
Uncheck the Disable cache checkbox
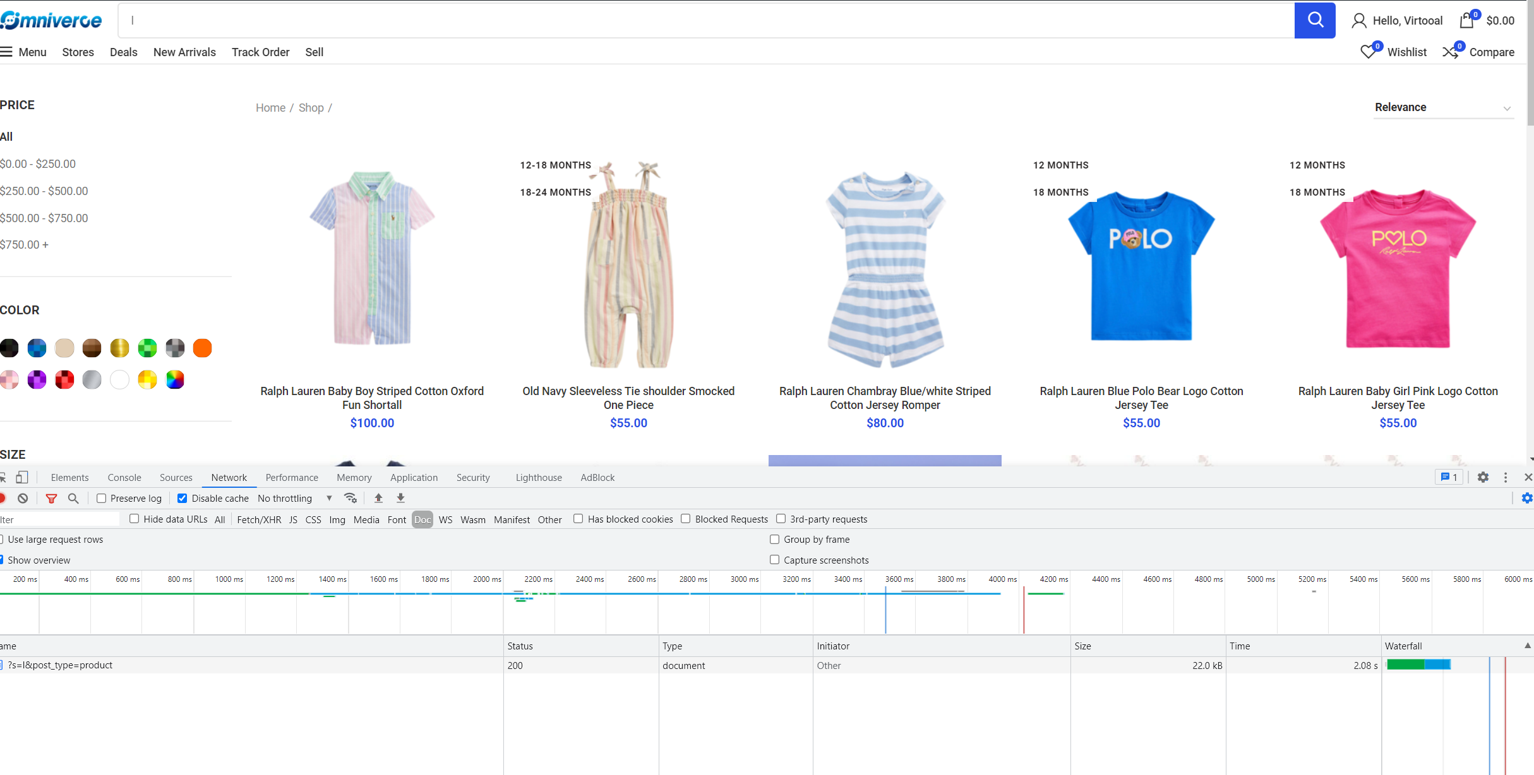coord(182,498)
